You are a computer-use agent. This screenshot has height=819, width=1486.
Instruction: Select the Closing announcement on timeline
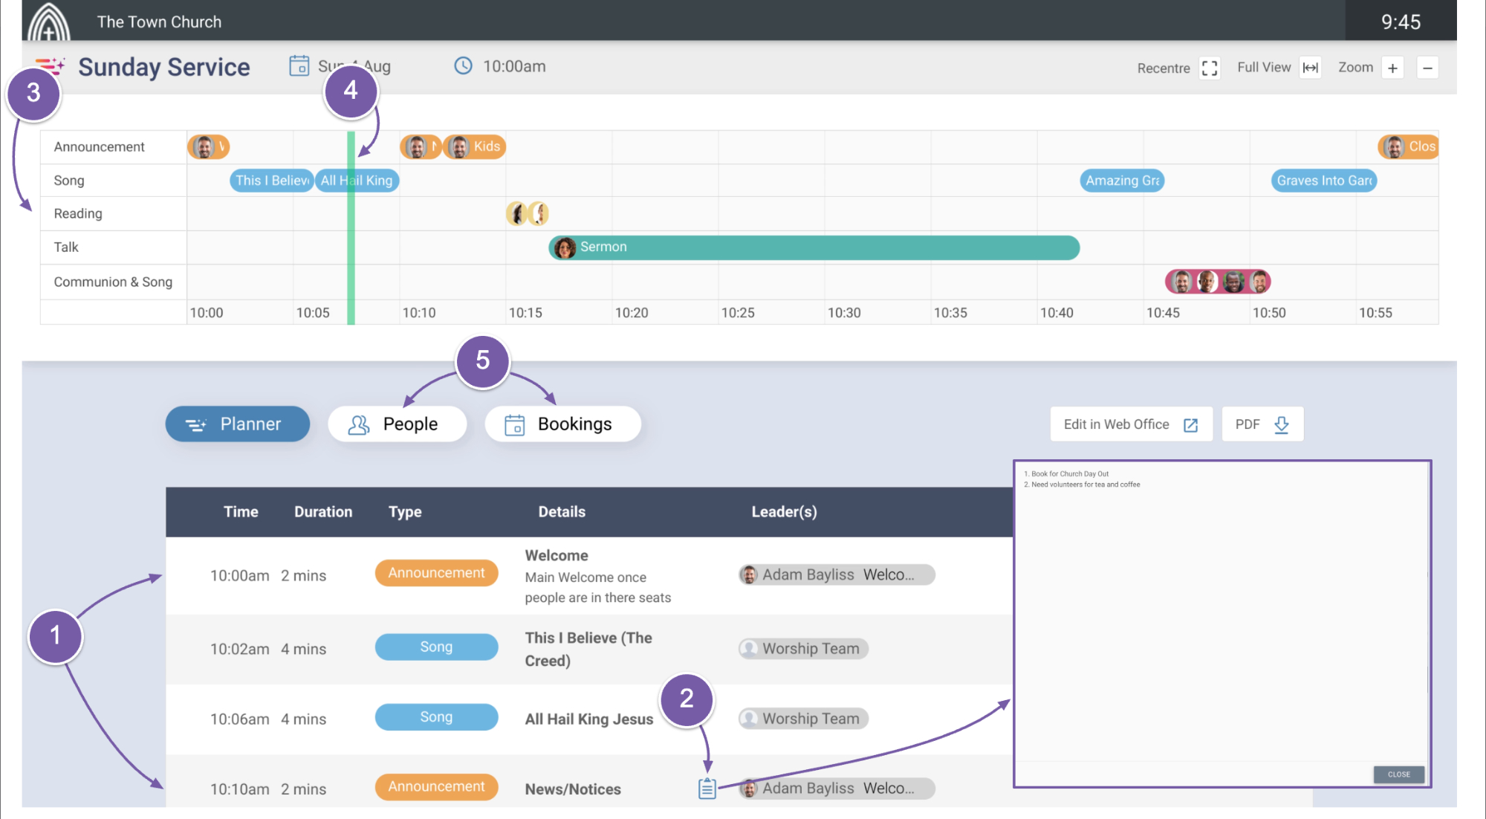pos(1408,146)
